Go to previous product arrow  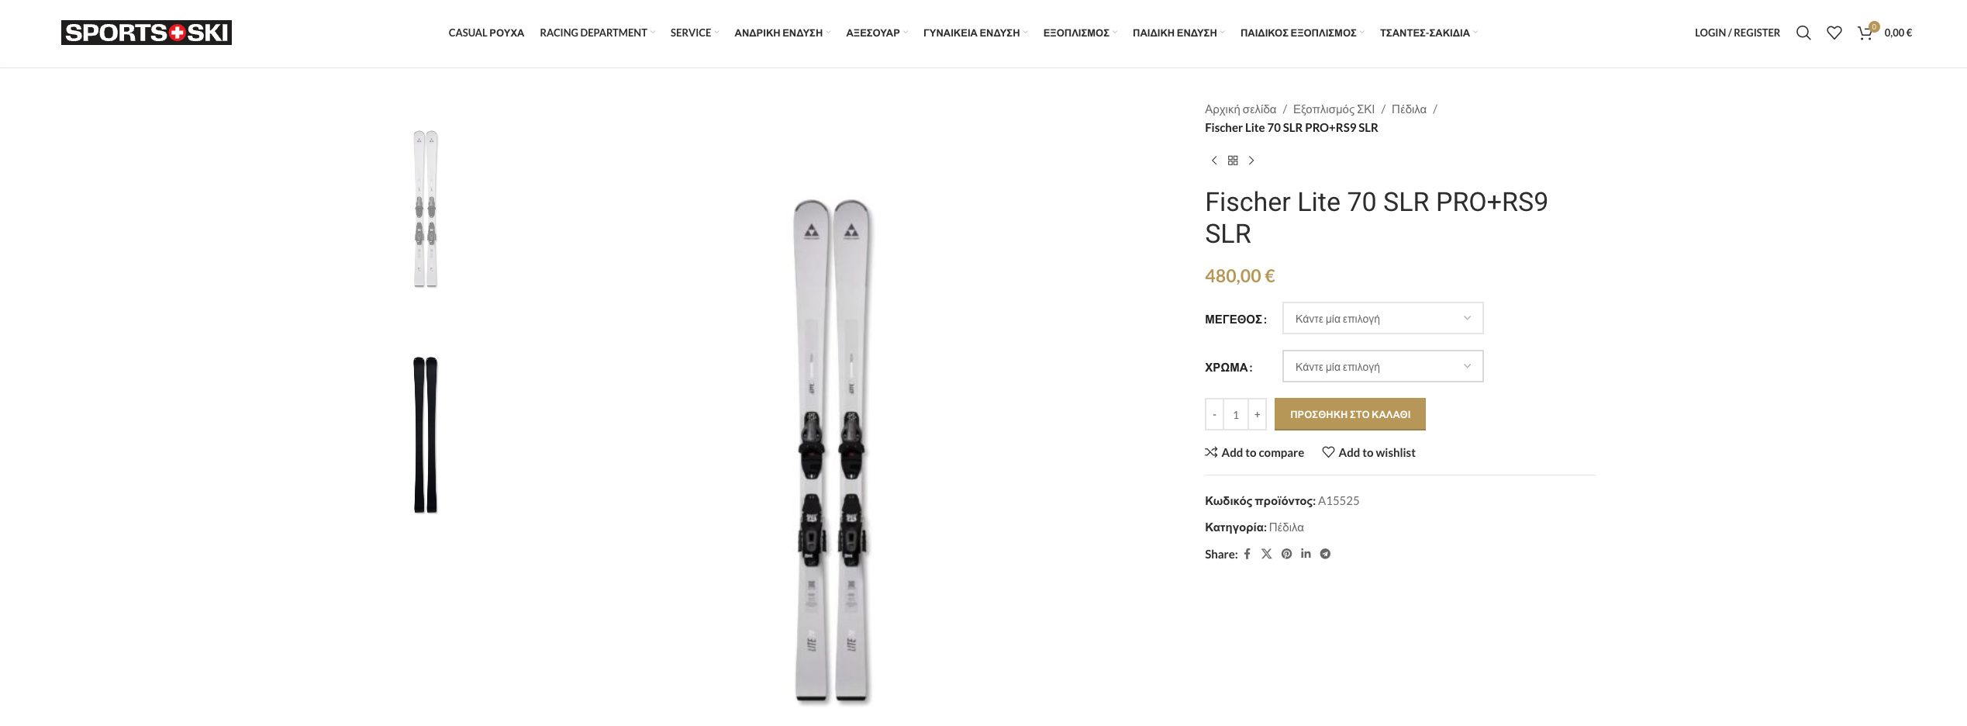tap(1214, 161)
